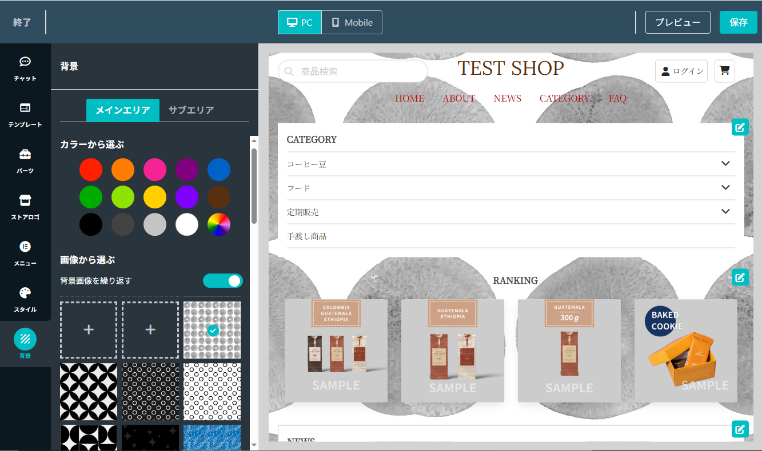Open the ストアロゴ sidebar panel
The image size is (762, 451).
[x=25, y=207]
